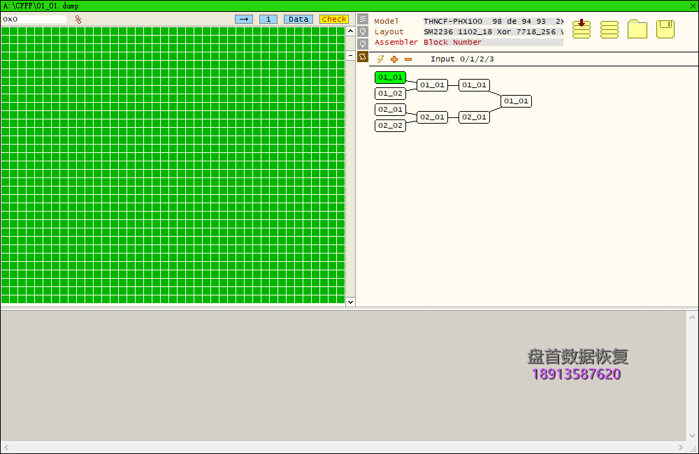Select the sliders icon next to Model row
Viewport: 699px width, 454px height.
click(x=362, y=20)
